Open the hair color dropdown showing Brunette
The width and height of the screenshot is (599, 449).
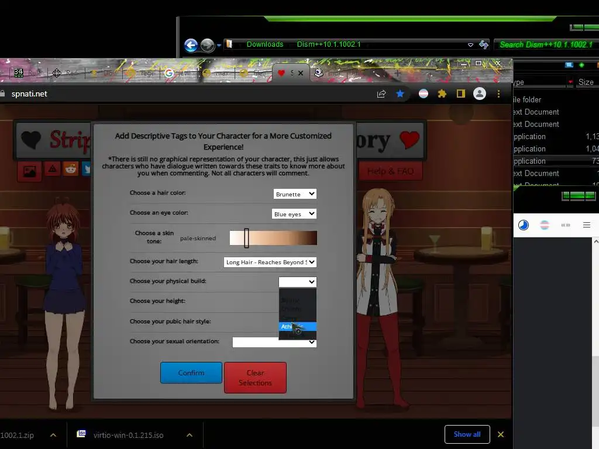(295, 194)
